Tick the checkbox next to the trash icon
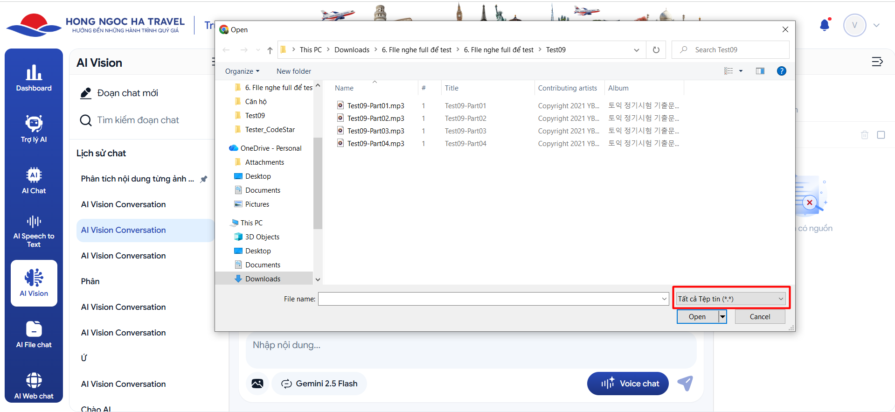This screenshot has width=895, height=412. (x=881, y=135)
